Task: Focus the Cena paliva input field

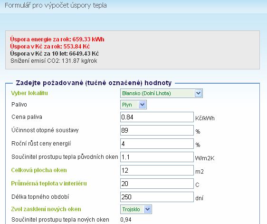Action: pyautogui.click(x=157, y=117)
